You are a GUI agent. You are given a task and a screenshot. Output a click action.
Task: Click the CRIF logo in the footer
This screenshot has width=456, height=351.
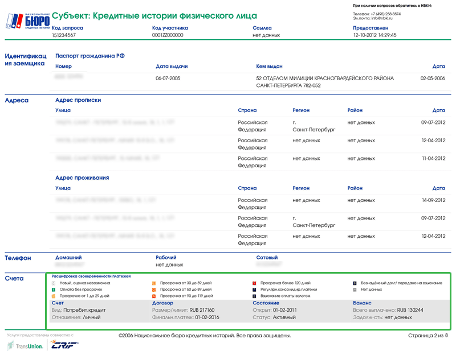click(64, 345)
